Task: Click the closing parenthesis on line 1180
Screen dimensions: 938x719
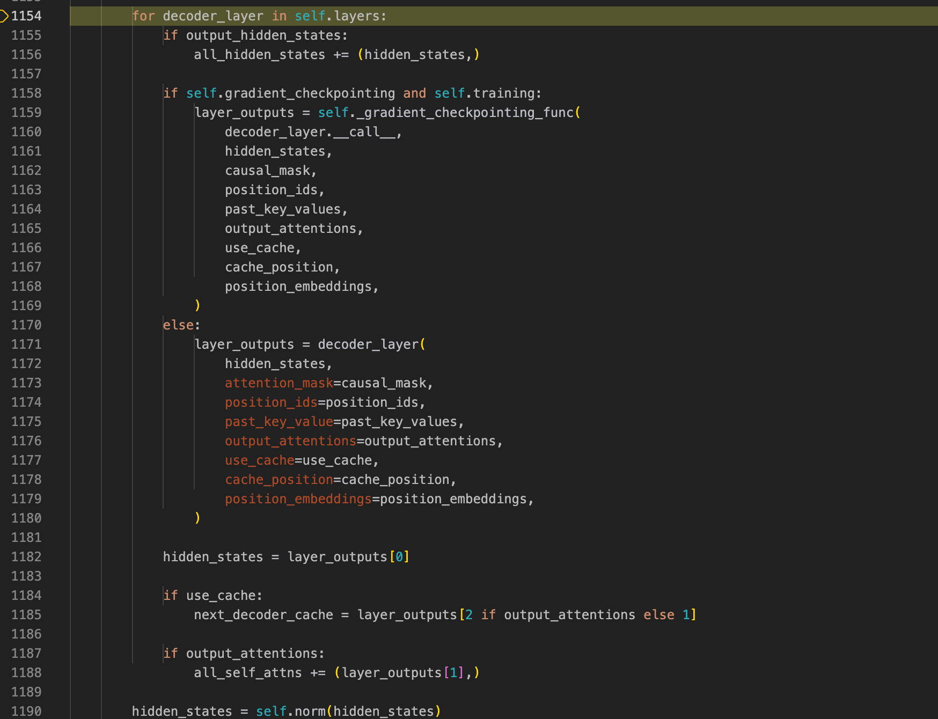Action: (x=197, y=518)
